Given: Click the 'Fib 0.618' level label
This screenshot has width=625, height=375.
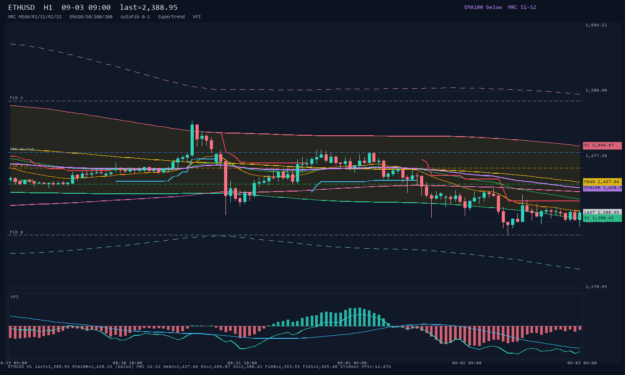Looking at the screenshot, I should (x=22, y=149).
